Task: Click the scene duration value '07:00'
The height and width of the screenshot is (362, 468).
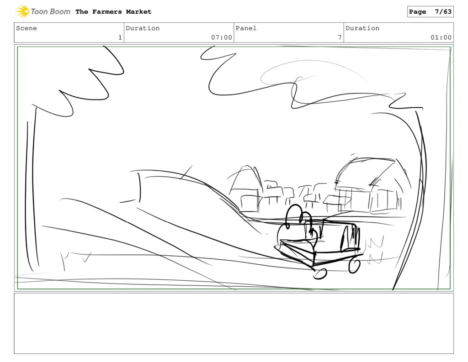Action: coord(222,37)
